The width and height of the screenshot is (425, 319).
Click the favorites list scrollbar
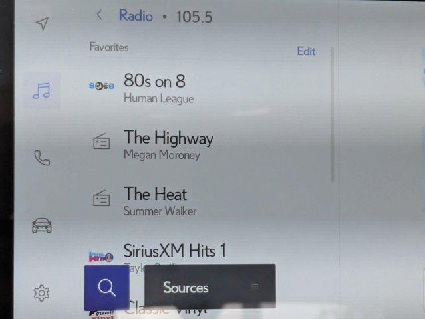(x=333, y=114)
